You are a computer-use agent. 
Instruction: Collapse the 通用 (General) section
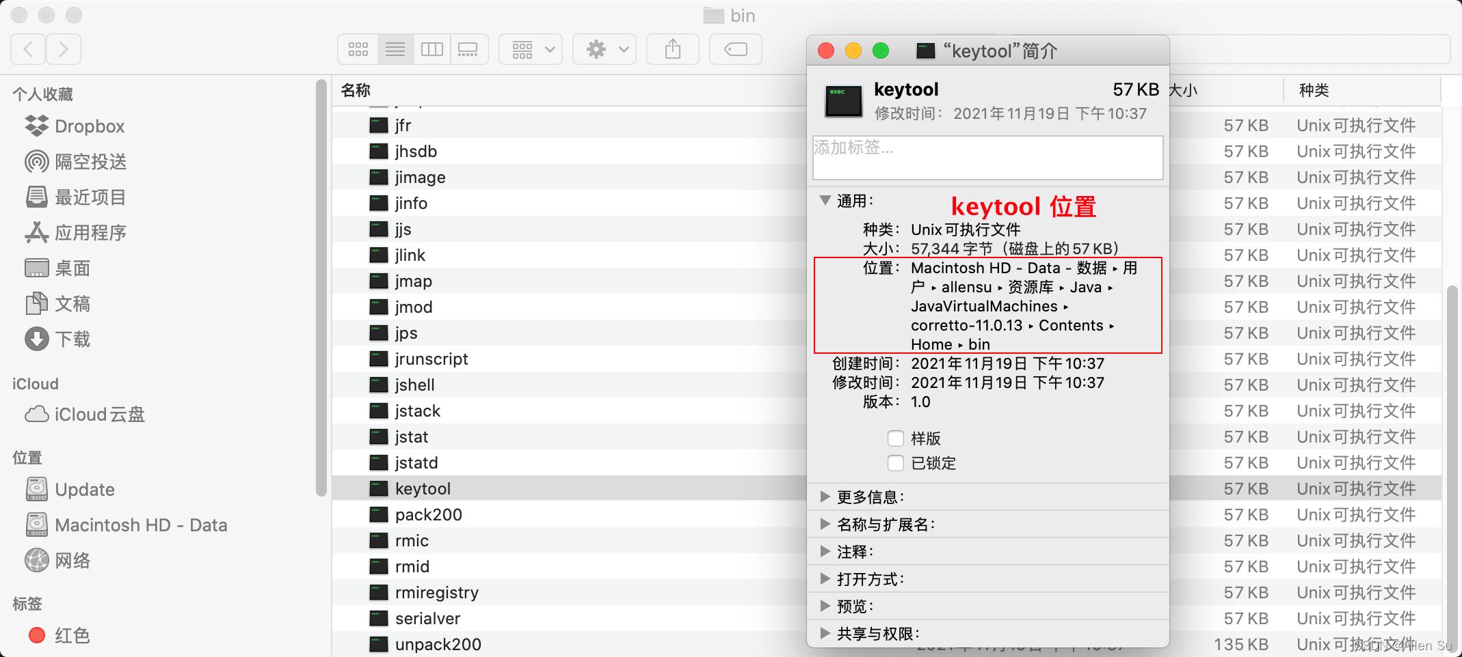(x=824, y=201)
